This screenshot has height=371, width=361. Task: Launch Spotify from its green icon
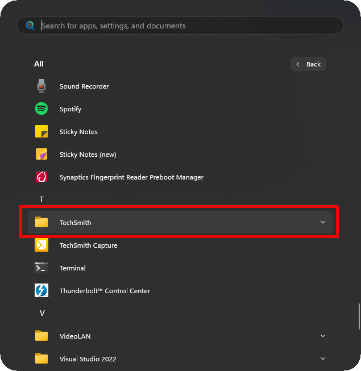[42, 109]
